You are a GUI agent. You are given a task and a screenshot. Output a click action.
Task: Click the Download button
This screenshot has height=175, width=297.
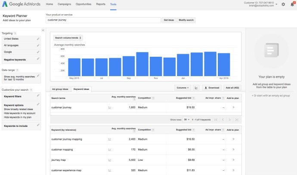tap(212, 88)
